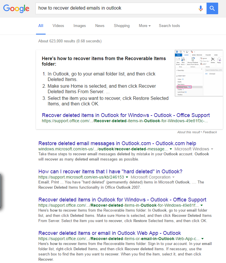Image resolution: width=226 pixels, height=263 pixels.
Task: Click snippet step 2 about Recover Deleted Items From Server
Action: [102, 89]
